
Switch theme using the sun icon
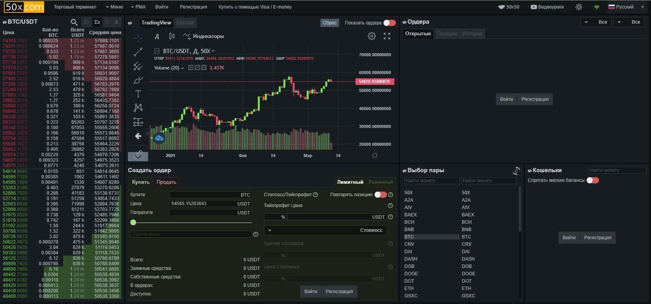578,7
